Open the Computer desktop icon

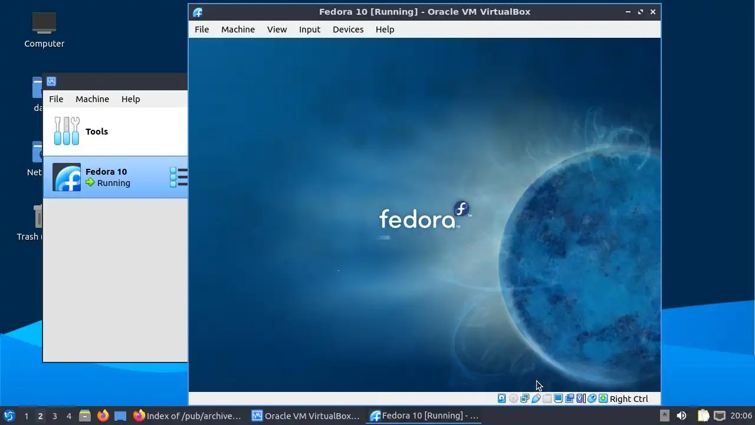pos(44,30)
